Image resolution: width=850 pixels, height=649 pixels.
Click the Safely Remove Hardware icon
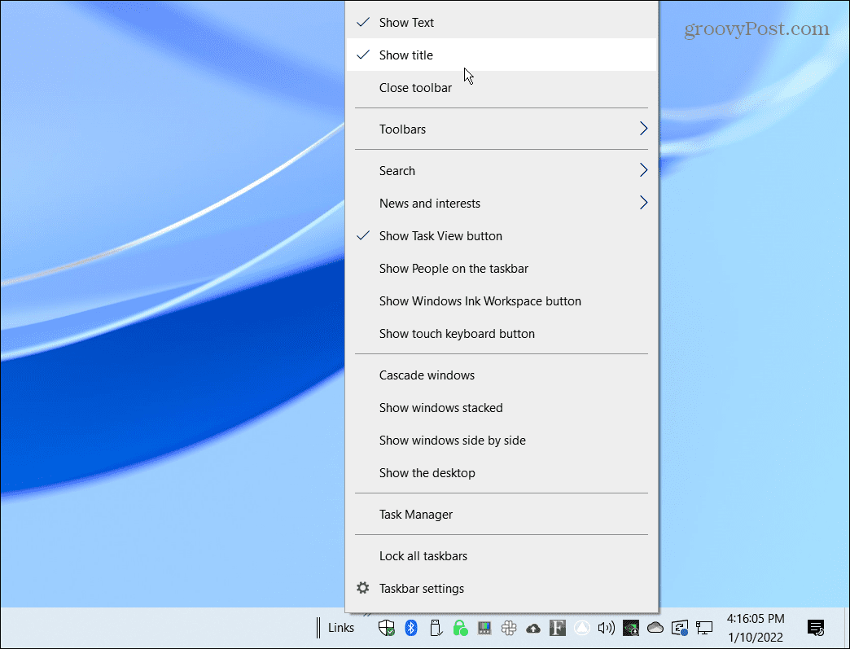[436, 628]
